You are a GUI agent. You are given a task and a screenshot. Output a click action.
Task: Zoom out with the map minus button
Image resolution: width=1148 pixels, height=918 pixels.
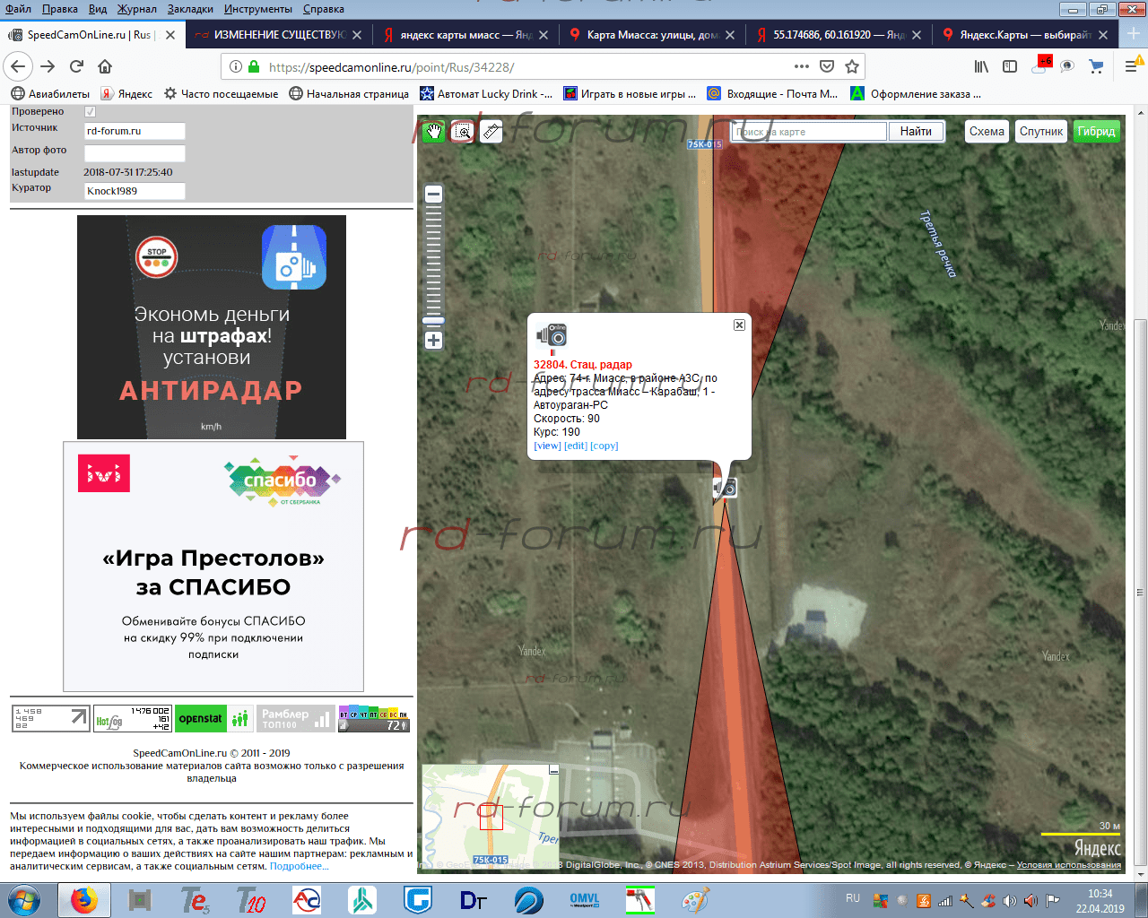434,194
